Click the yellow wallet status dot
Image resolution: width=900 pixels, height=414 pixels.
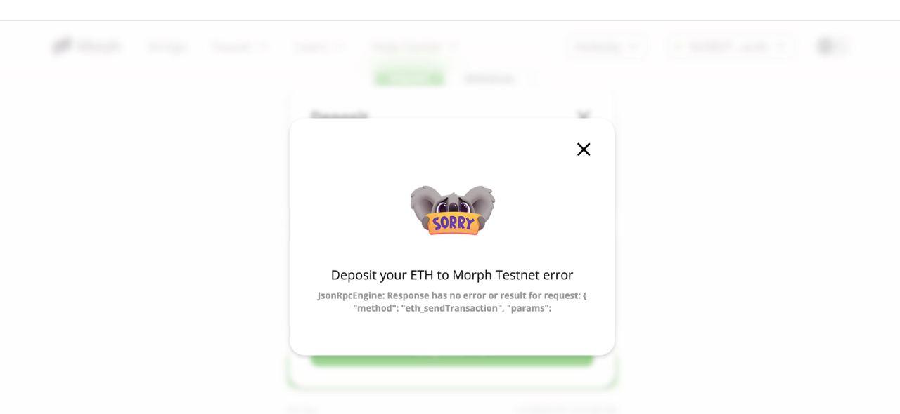tap(679, 47)
